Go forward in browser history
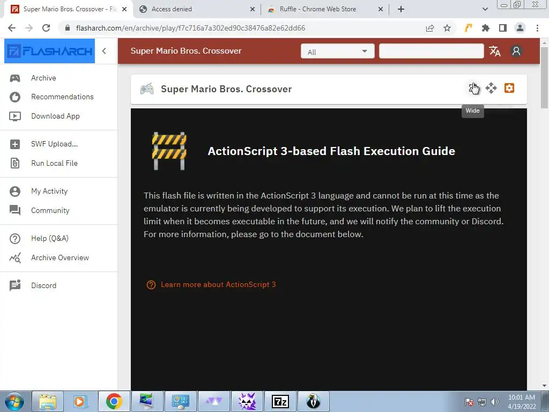This screenshot has width=549, height=412. (x=29, y=28)
